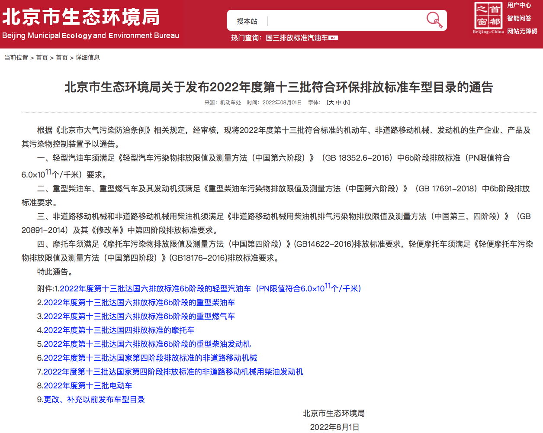Open the Beijing-China capital window logo
This screenshot has height=433, width=543.
(x=488, y=18)
